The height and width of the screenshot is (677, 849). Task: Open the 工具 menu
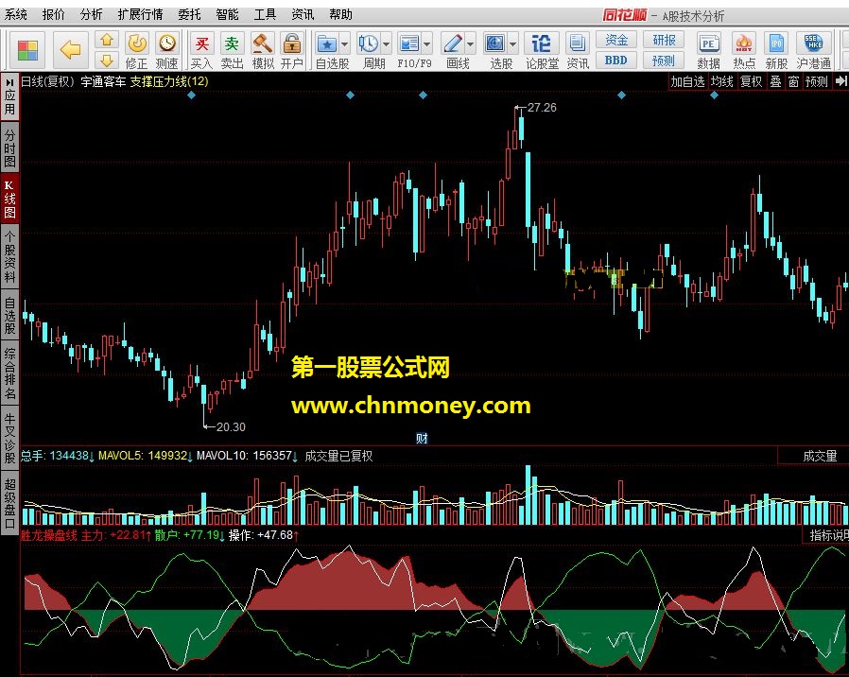pos(265,14)
